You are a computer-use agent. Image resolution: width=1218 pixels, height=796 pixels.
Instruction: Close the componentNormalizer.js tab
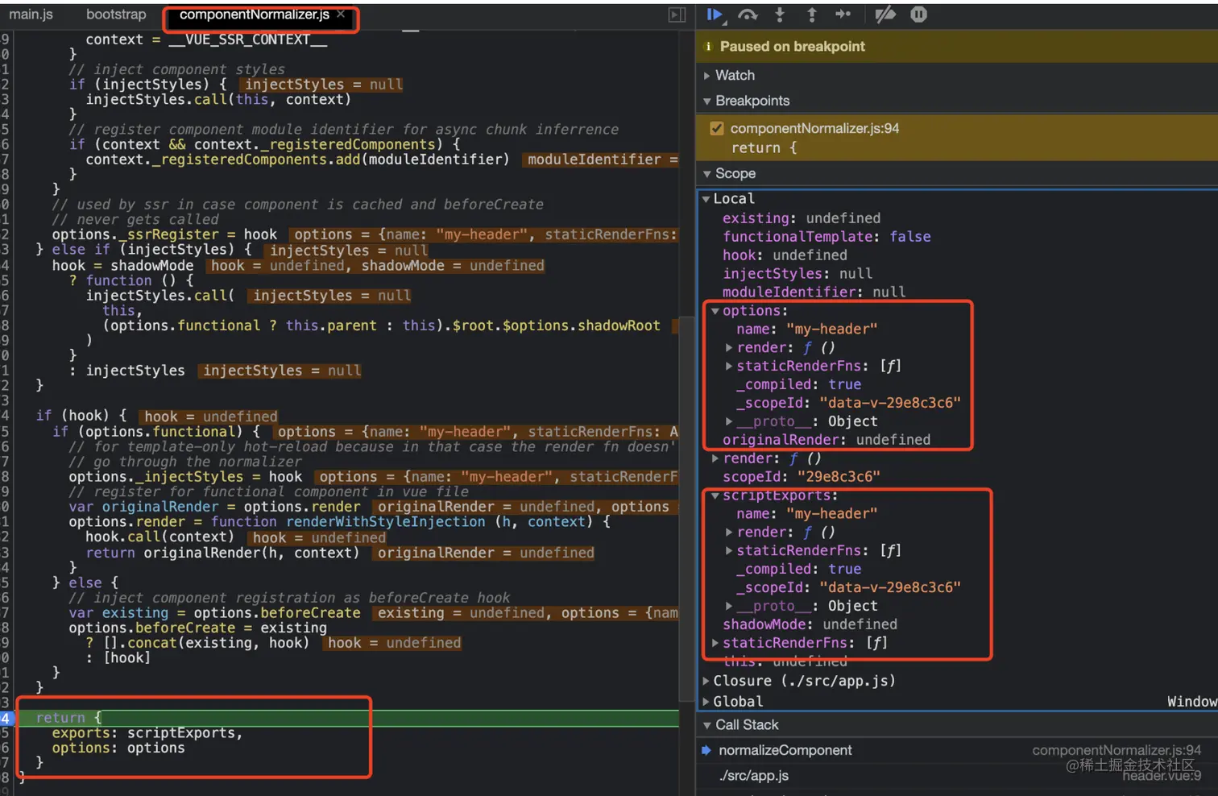341,15
